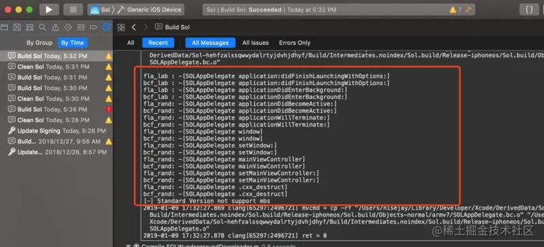The image size is (544, 247).
Task: Show All Messages in build log
Action: coord(210,43)
